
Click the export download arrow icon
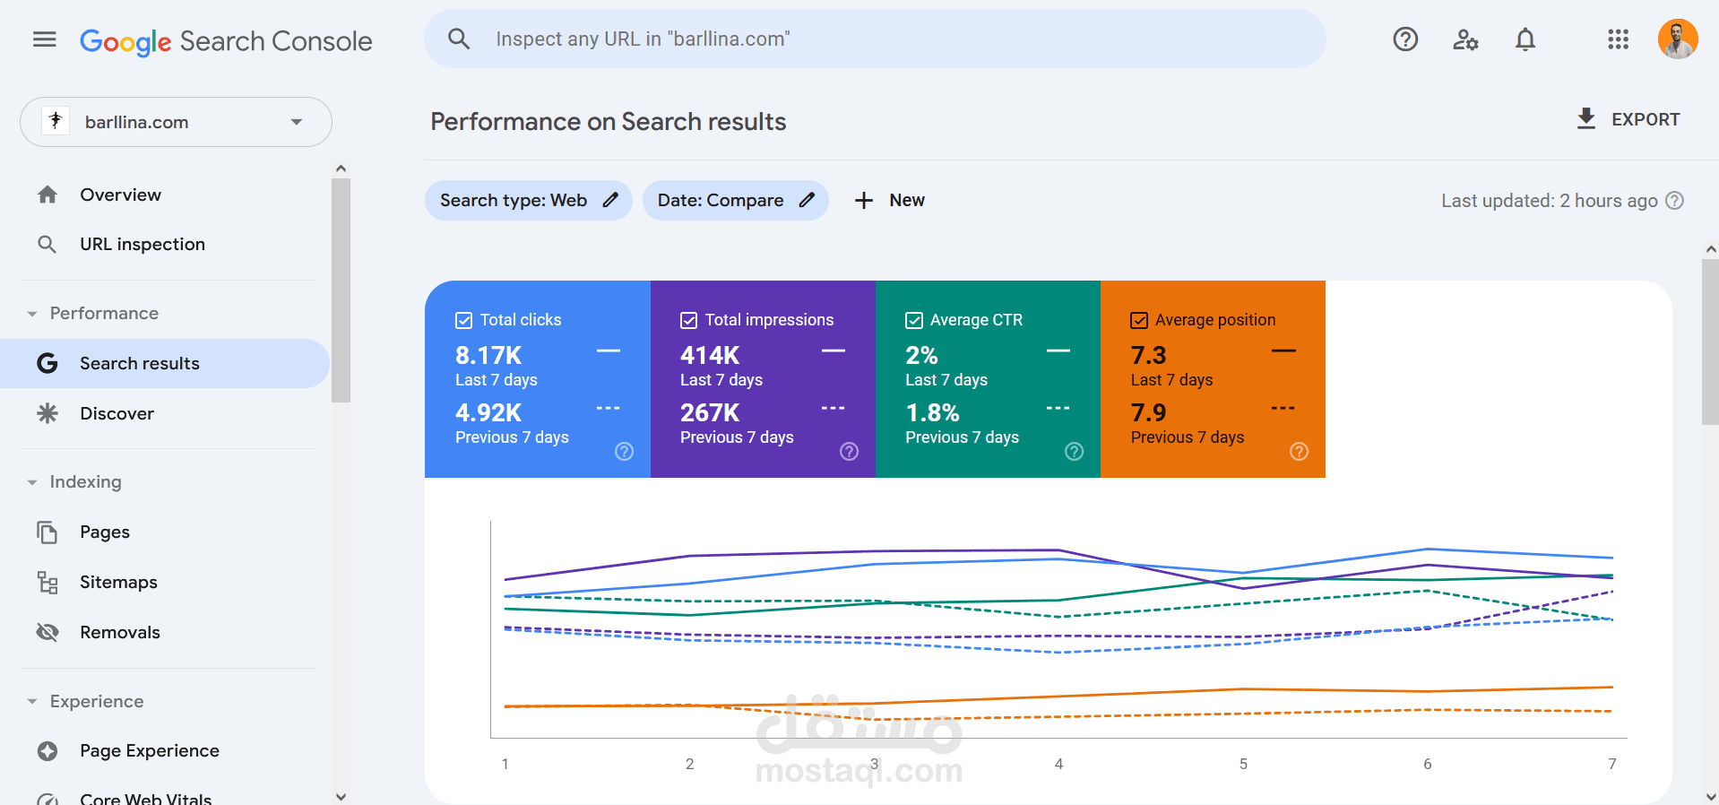coord(1586,119)
